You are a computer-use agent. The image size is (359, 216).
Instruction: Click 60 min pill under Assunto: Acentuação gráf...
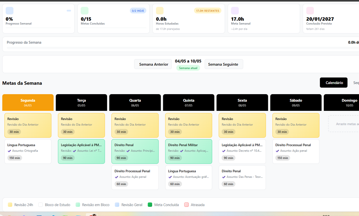(175, 184)
